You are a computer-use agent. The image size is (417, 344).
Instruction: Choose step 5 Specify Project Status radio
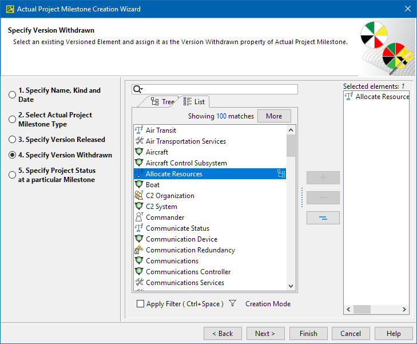(x=12, y=175)
